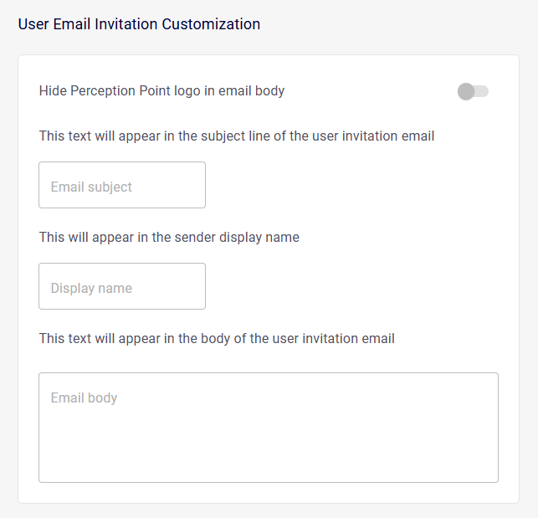The image size is (538, 518).
Task: Enable the Hide Perception Point logo toggle
Action: pos(473,91)
